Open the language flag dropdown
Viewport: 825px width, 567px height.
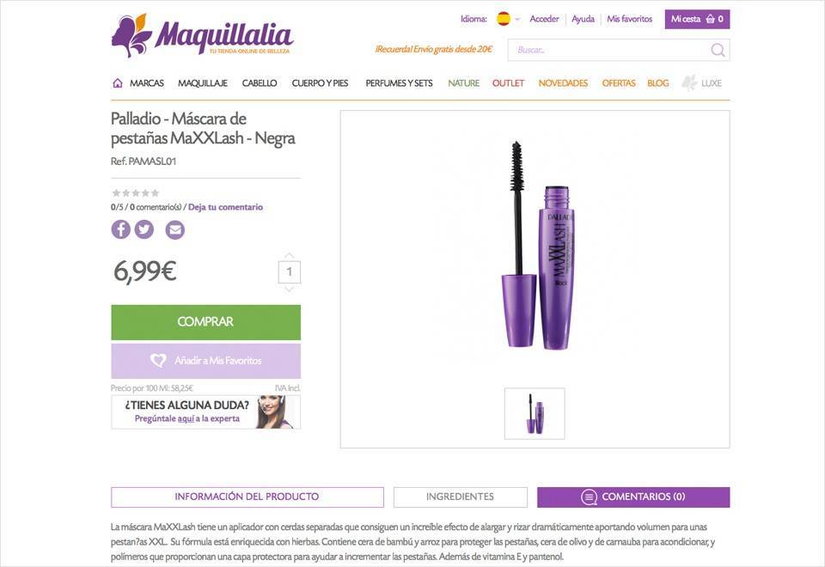tap(508, 19)
